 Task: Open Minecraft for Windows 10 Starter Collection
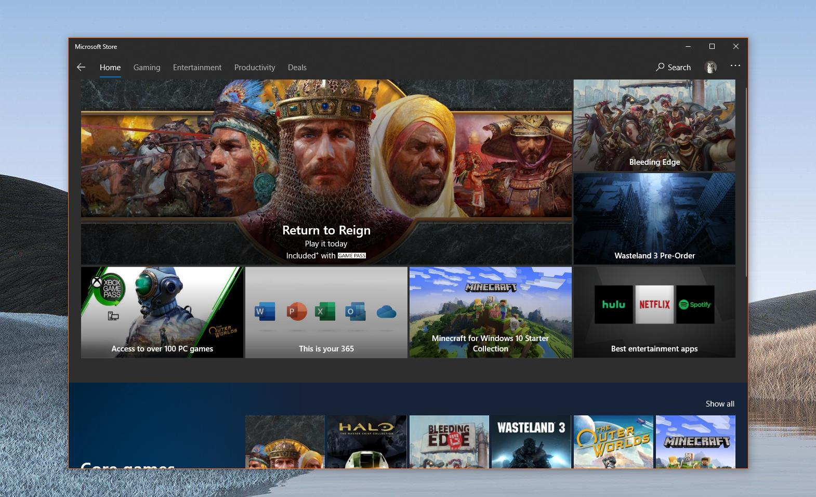pyautogui.click(x=491, y=312)
